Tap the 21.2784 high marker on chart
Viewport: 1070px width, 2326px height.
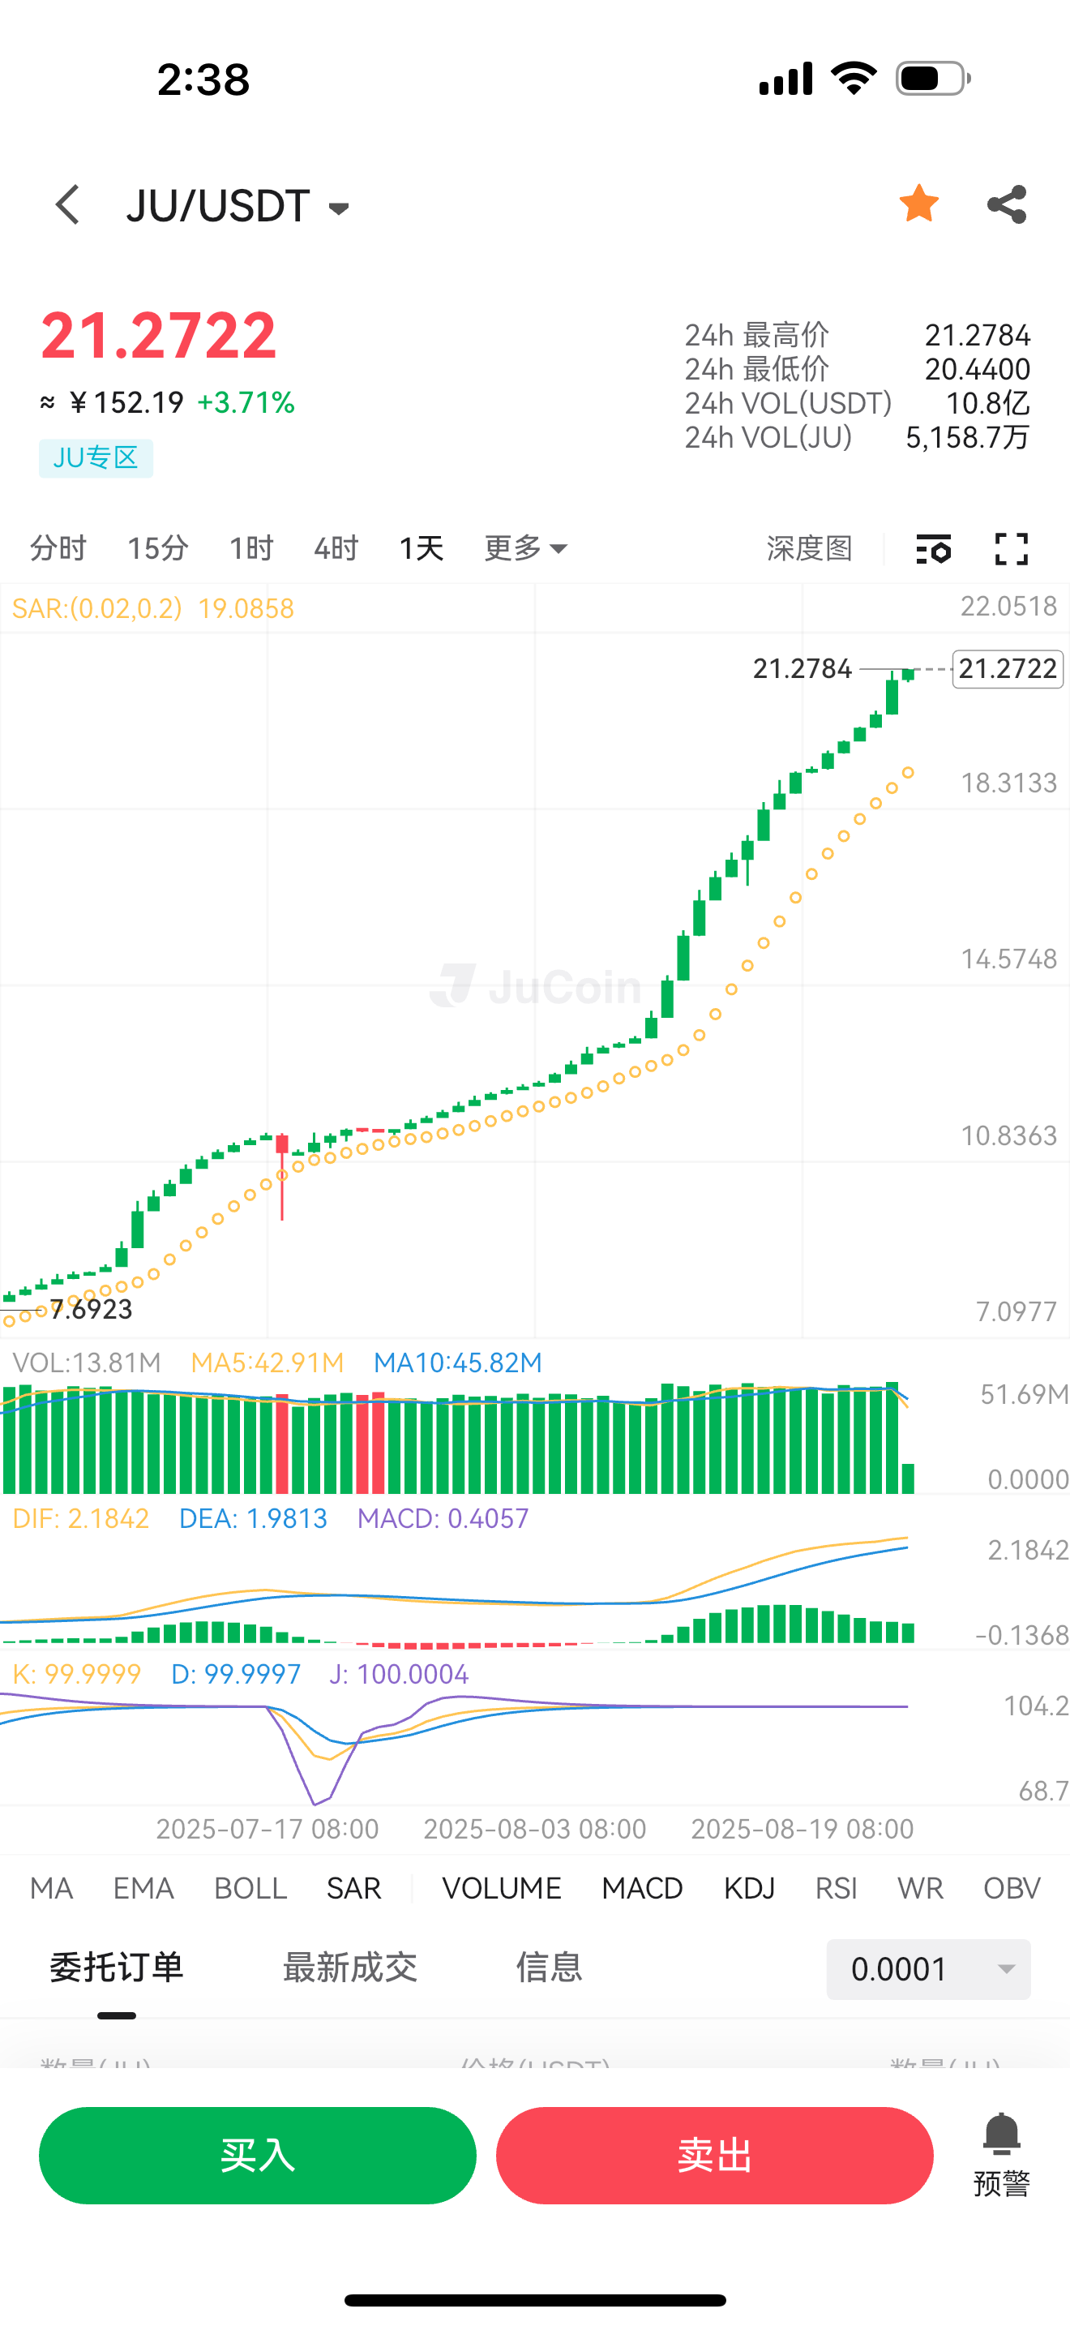pos(802,669)
